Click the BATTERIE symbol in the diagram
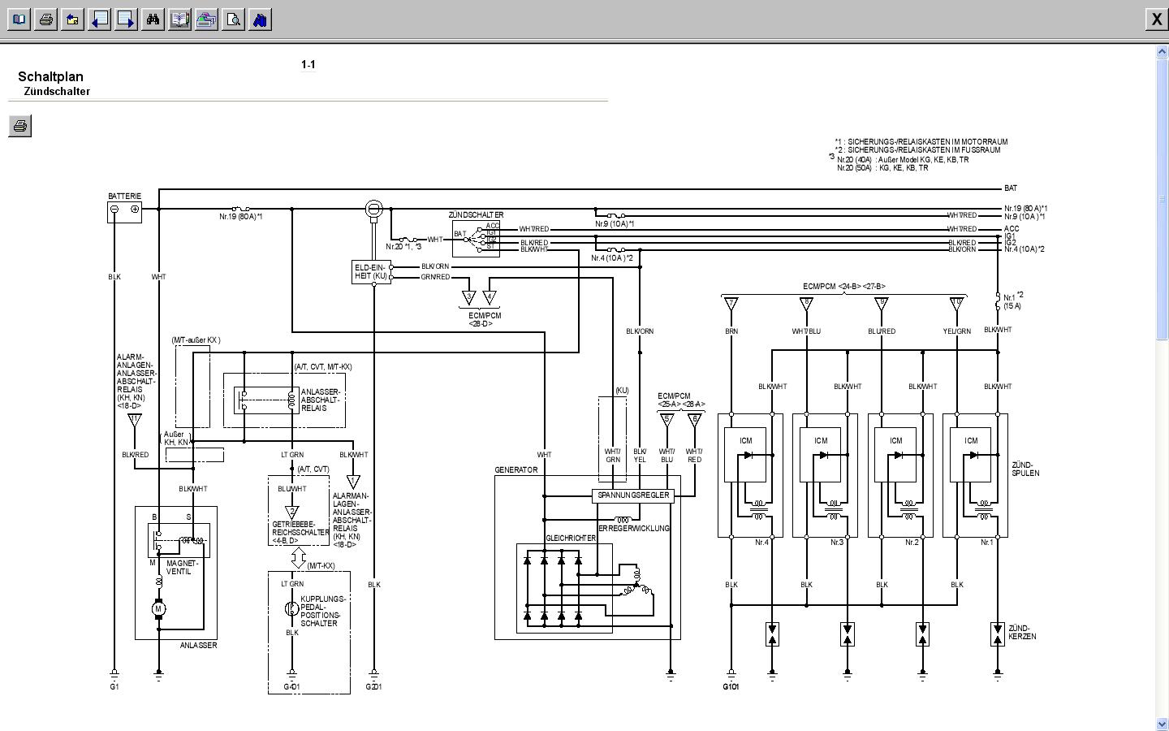Viewport: 1169px width, 731px height. [x=124, y=211]
